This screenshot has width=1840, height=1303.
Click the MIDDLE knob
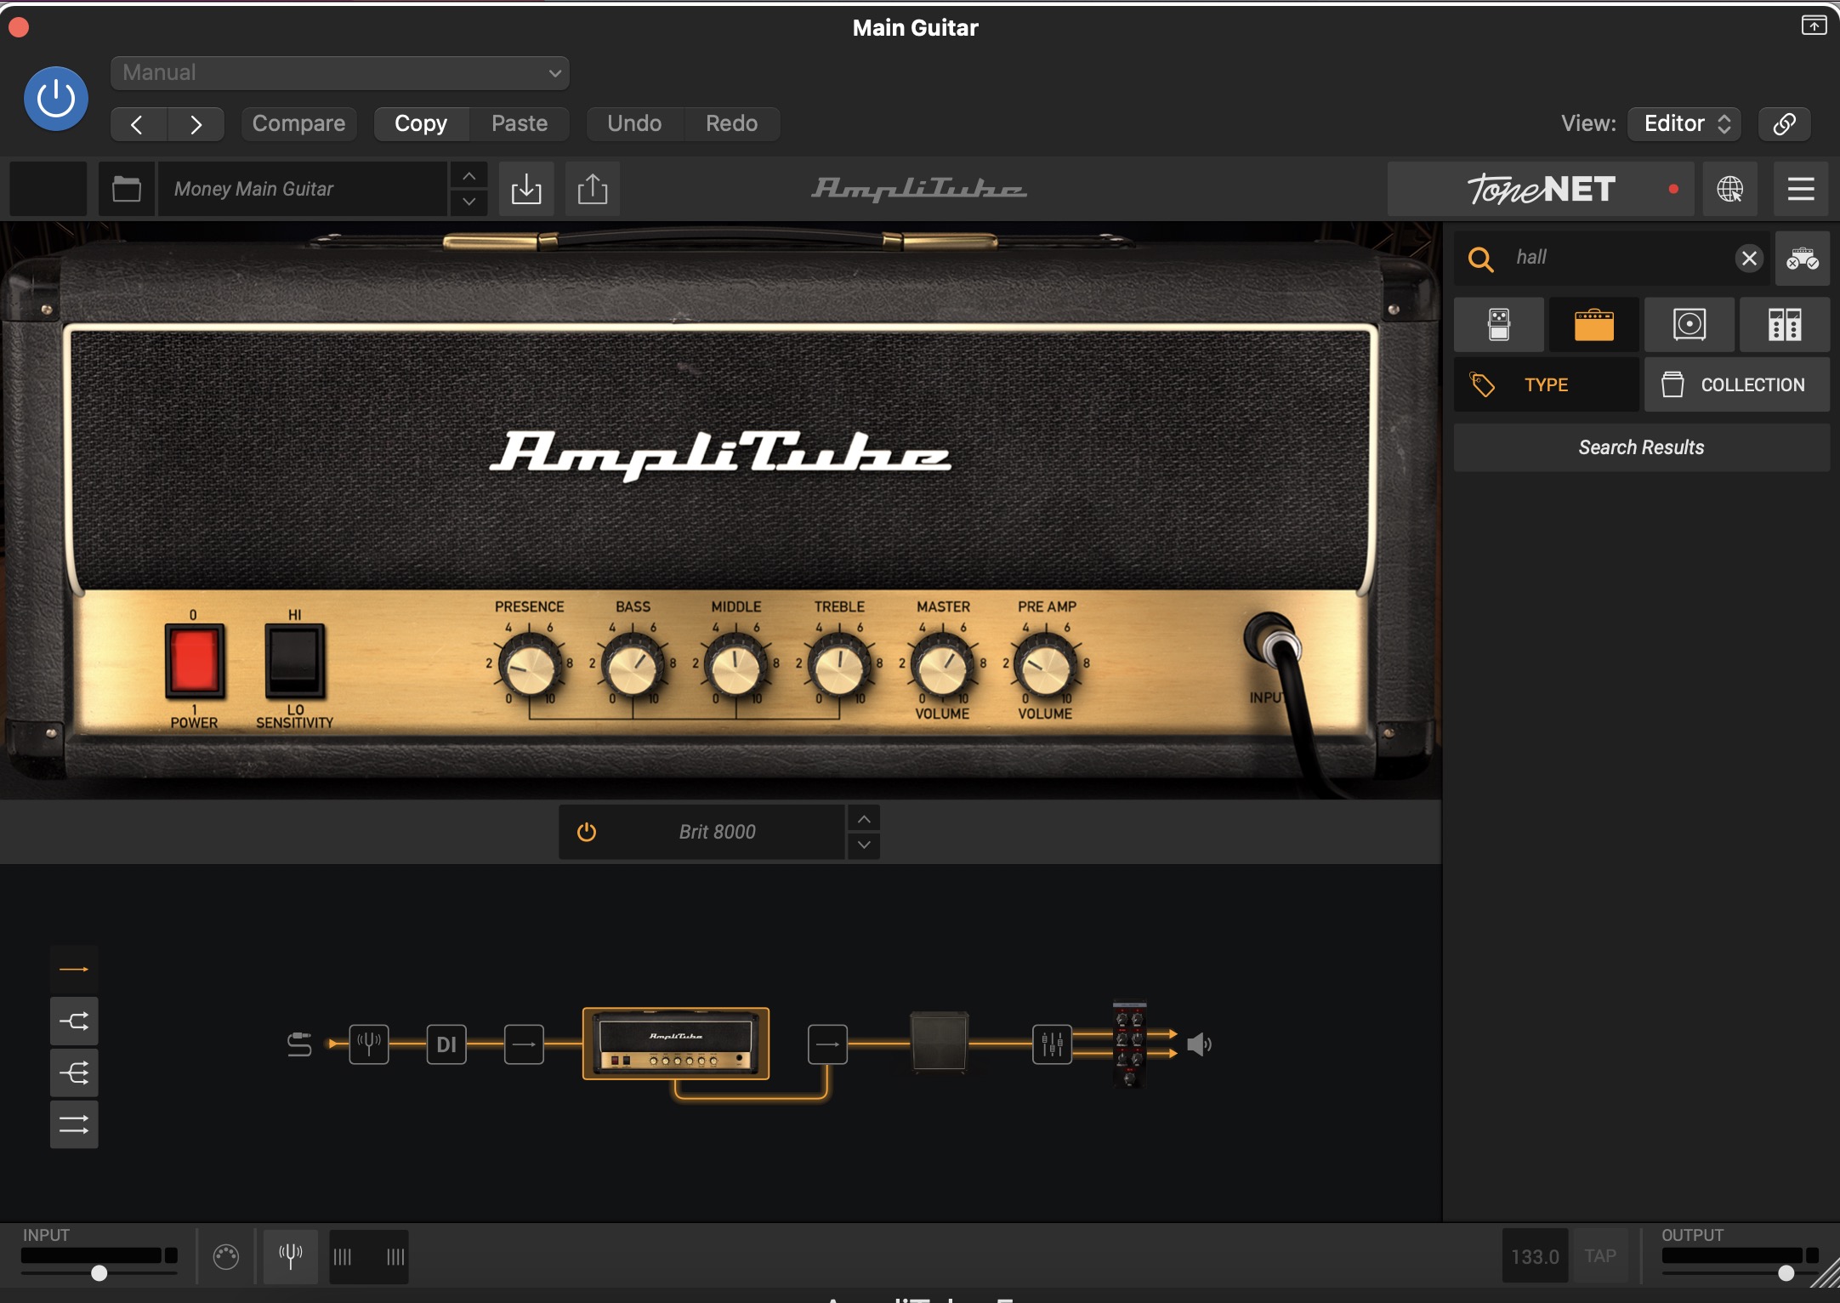tap(736, 669)
